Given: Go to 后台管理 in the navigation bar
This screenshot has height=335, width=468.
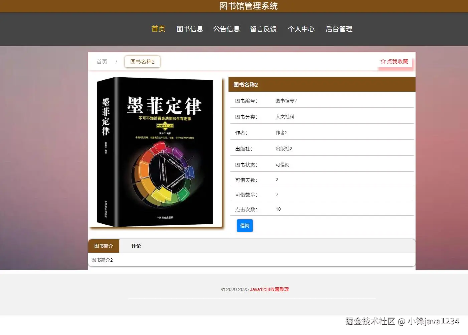Looking at the screenshot, I should [x=339, y=29].
